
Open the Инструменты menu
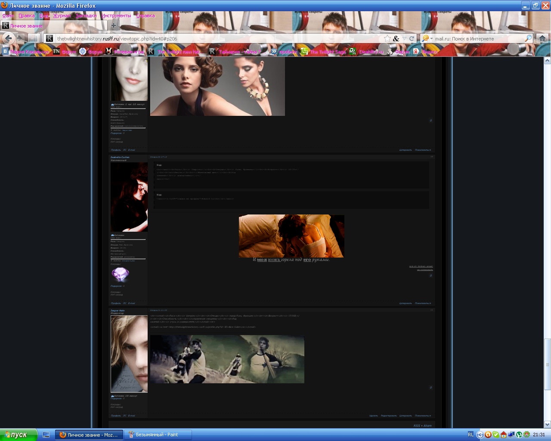point(116,16)
